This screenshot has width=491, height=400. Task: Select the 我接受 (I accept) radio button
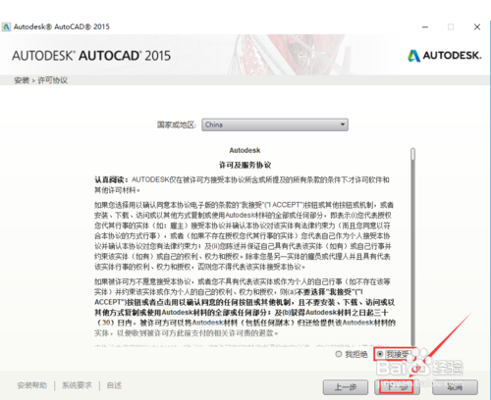point(380,354)
